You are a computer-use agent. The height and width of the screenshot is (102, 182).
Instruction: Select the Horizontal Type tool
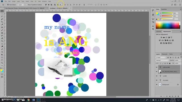(x=2, y=52)
